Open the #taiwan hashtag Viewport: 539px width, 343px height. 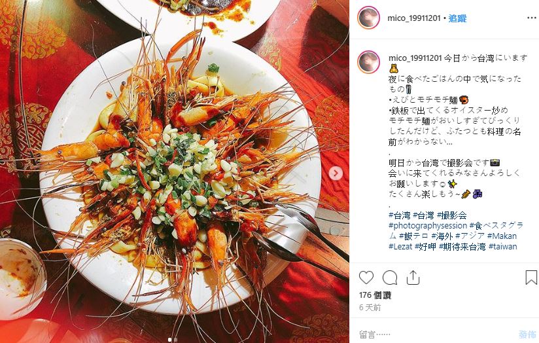[x=502, y=246]
